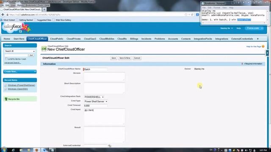The height and width of the screenshot is (152, 271).
Task: Open the ExternalCredentials tab
Action: point(242,39)
